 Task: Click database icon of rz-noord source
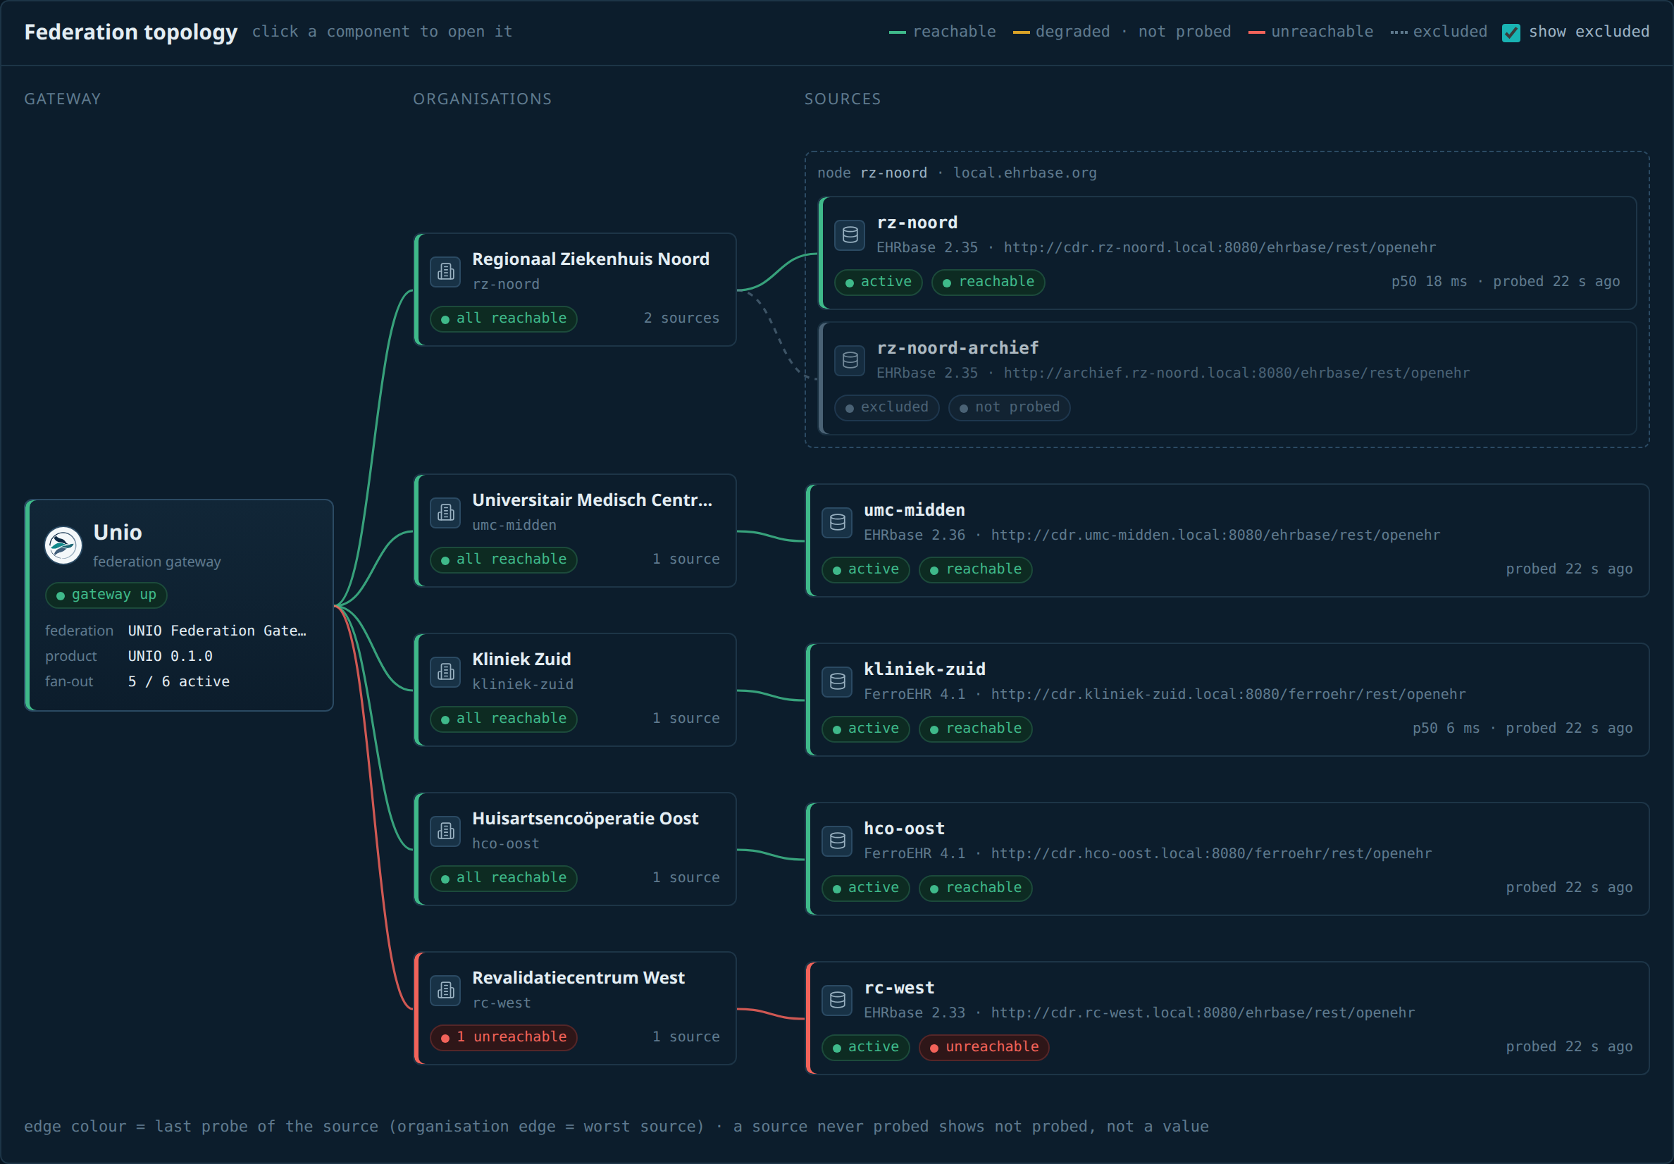pos(850,235)
